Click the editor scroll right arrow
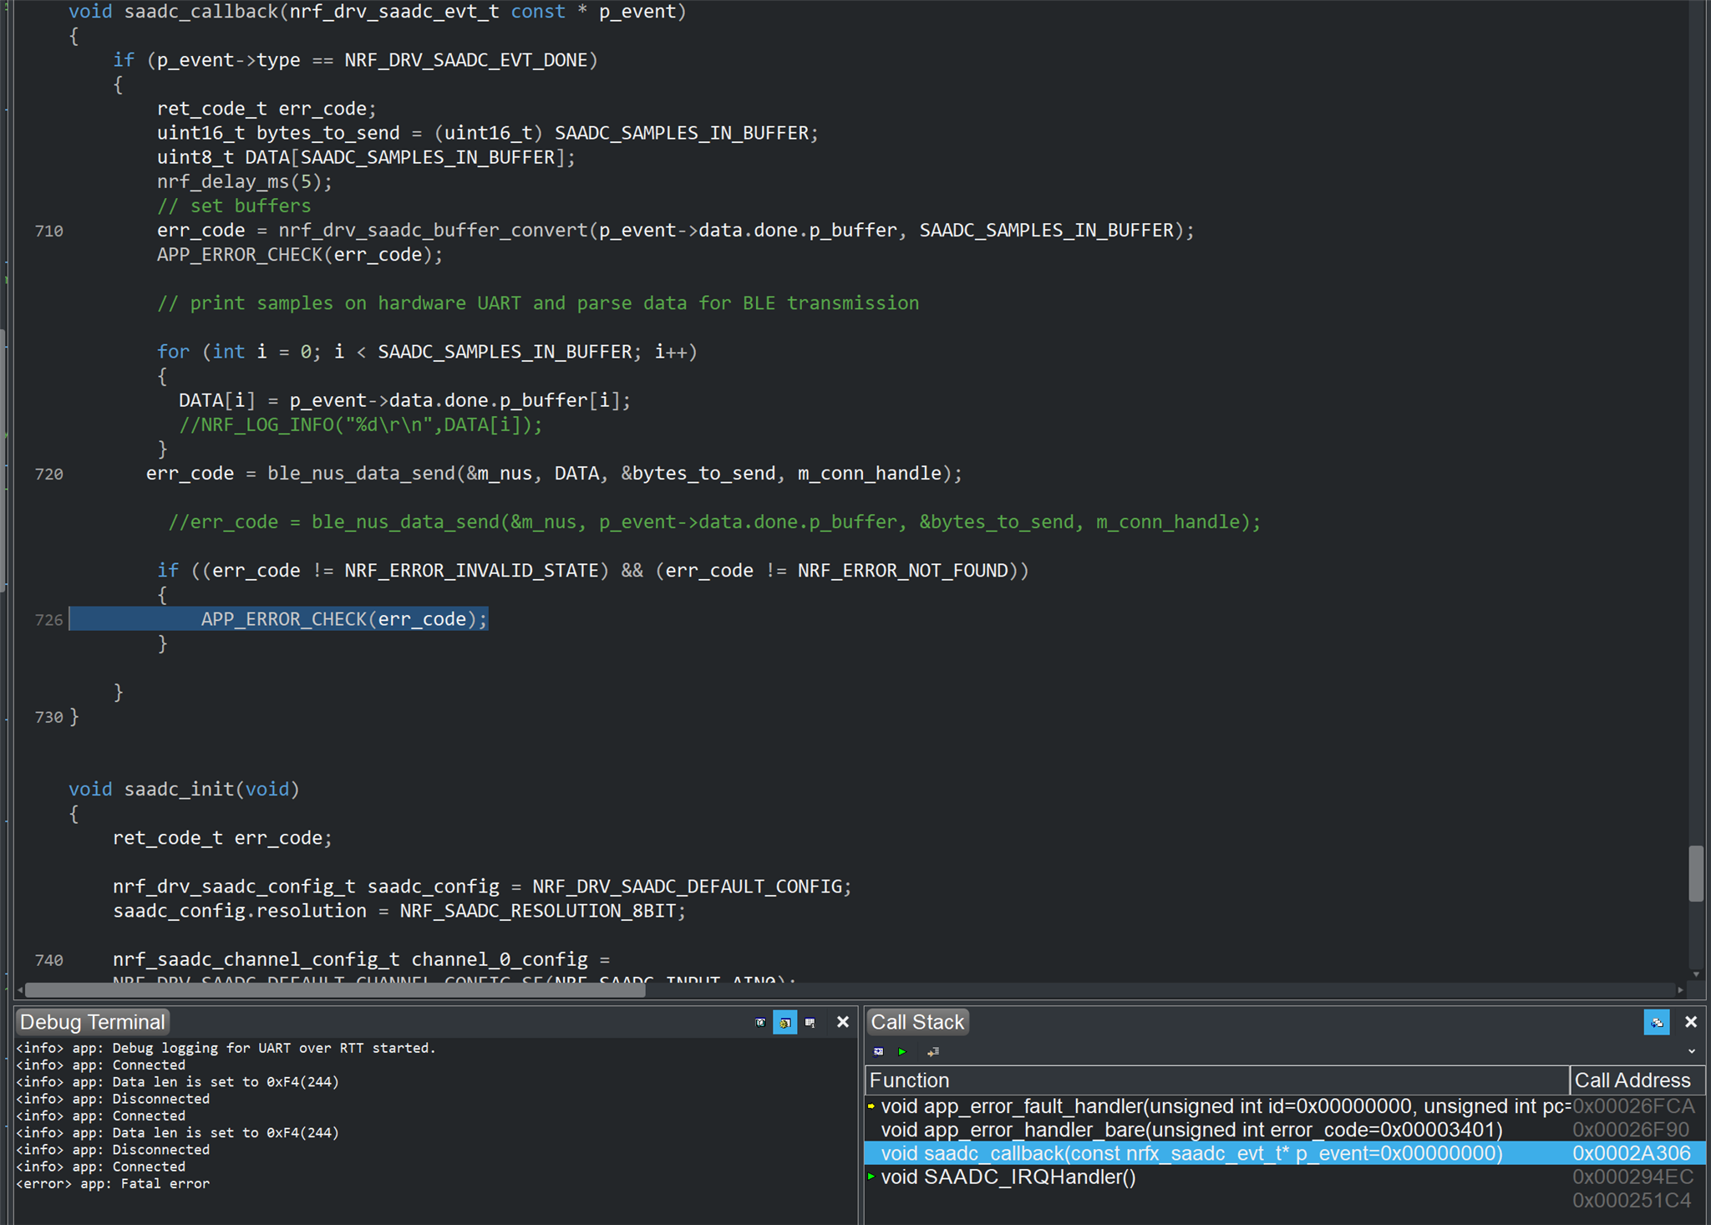Image resolution: width=1711 pixels, height=1225 pixels. tap(1680, 990)
